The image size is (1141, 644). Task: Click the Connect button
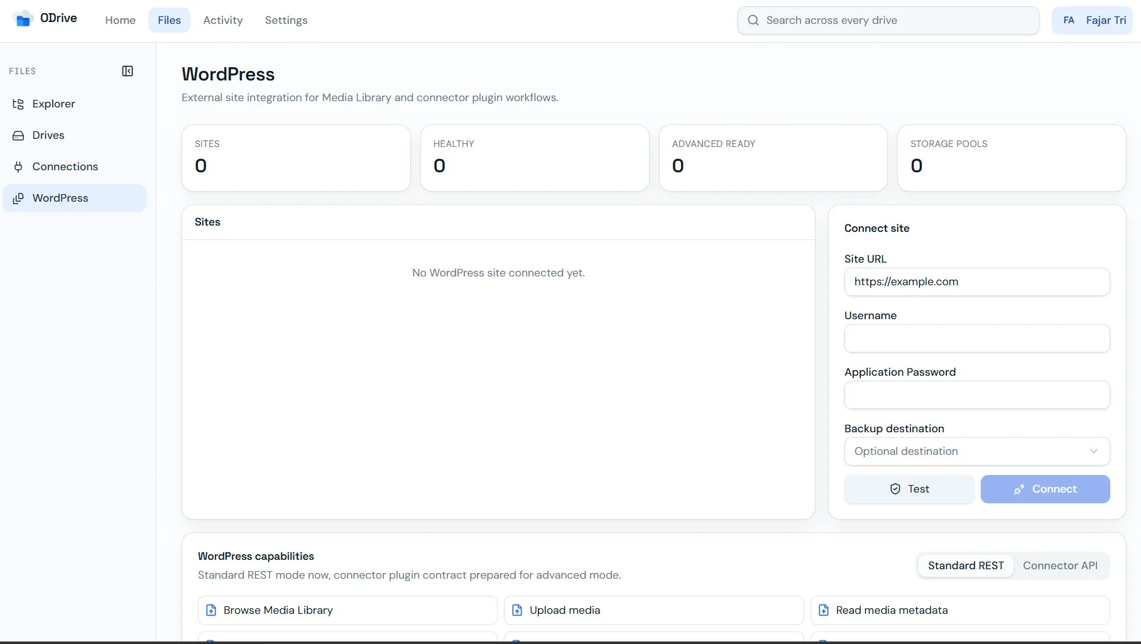click(1045, 489)
